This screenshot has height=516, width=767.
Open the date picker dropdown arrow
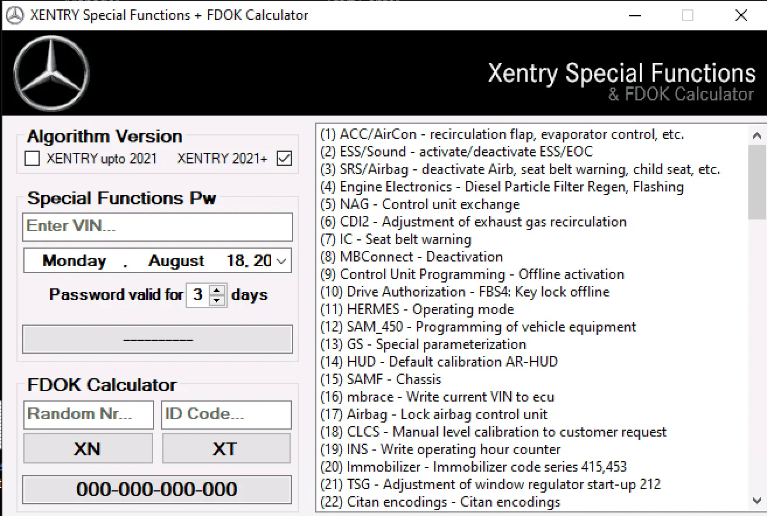(282, 261)
